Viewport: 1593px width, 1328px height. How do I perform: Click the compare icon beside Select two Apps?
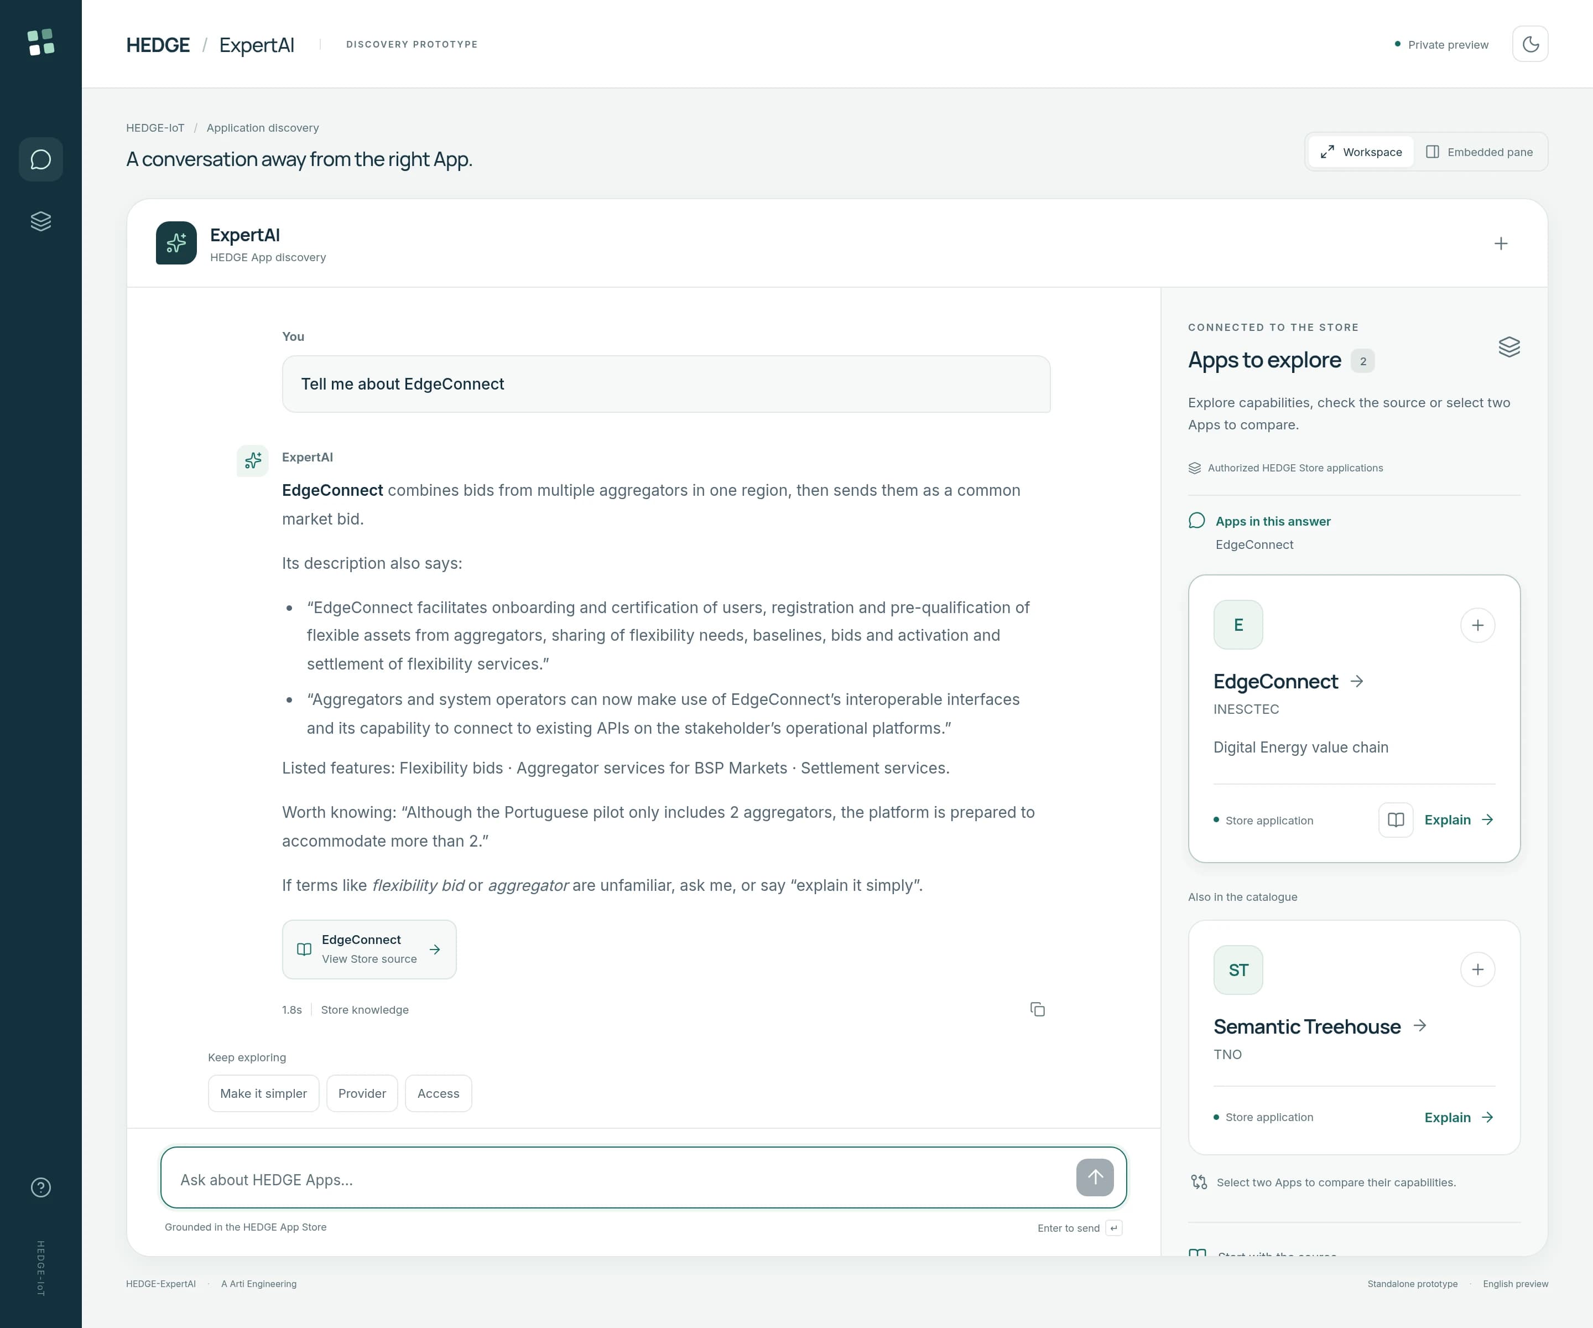(1199, 1182)
